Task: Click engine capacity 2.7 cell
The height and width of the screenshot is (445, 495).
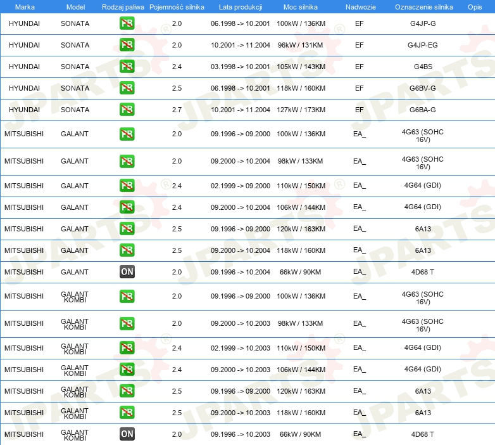Action: [x=177, y=110]
